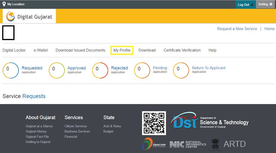Open Acts & Rules footer link

coord(112,126)
